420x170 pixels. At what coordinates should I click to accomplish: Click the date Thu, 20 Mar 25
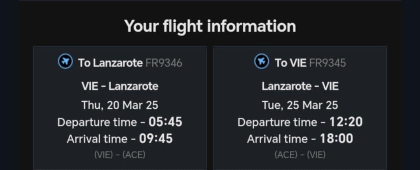pos(120,105)
